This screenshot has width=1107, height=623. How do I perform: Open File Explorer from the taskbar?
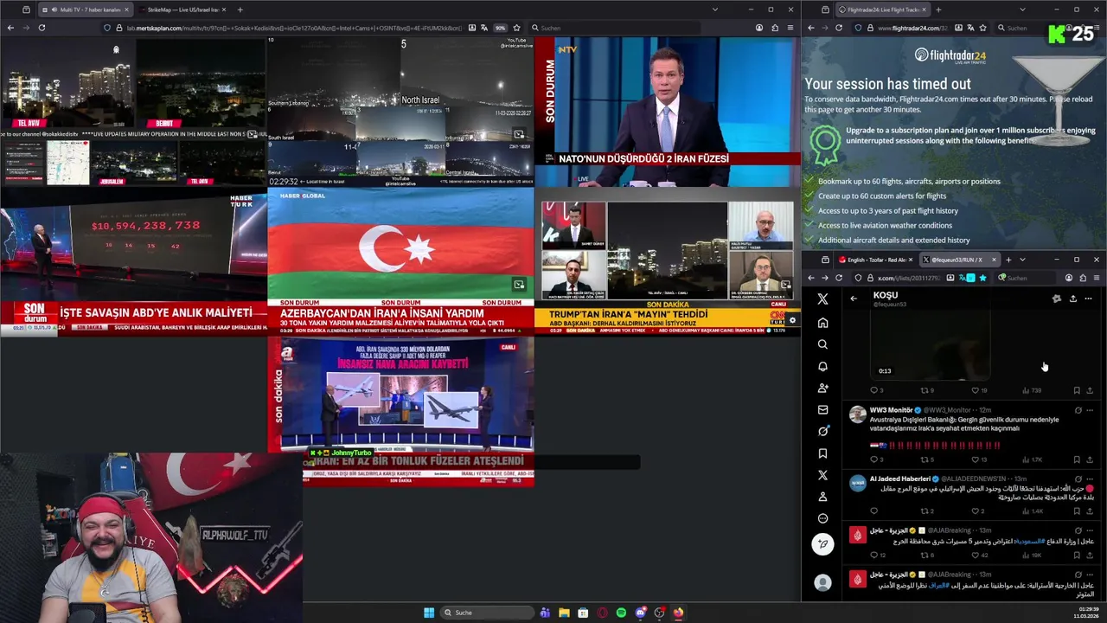[564, 613]
